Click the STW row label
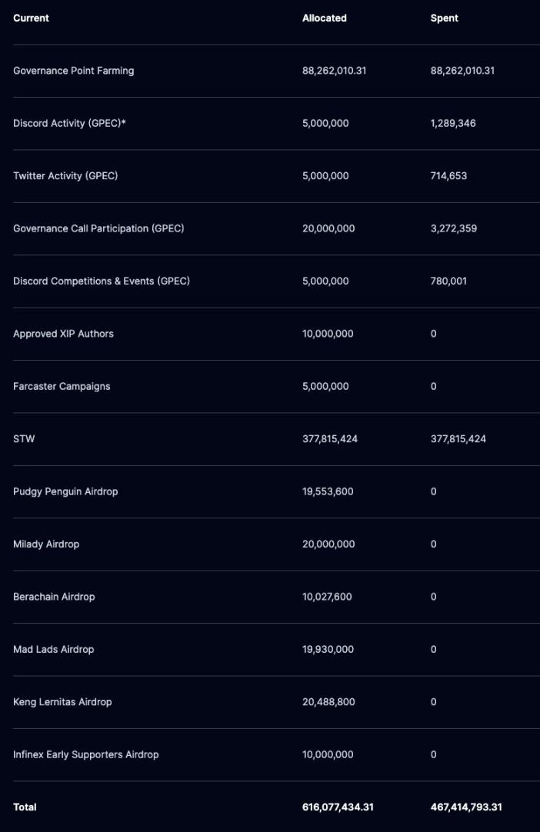The height and width of the screenshot is (832, 540). click(24, 439)
